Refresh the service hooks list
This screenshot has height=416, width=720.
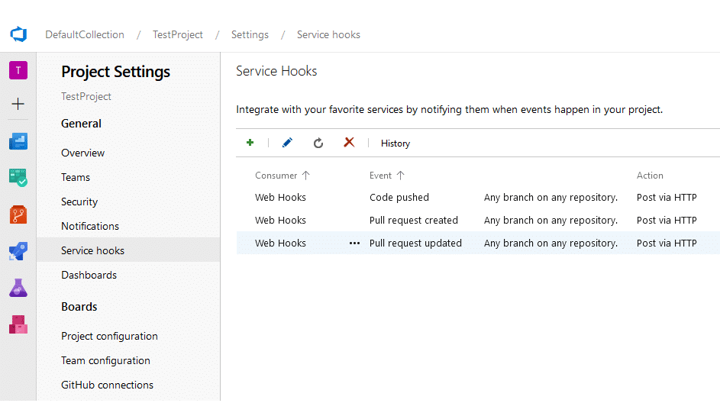coord(318,144)
